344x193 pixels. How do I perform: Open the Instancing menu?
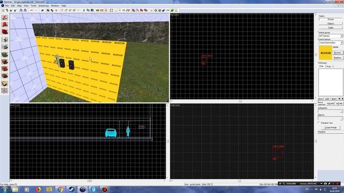coord(44,6)
